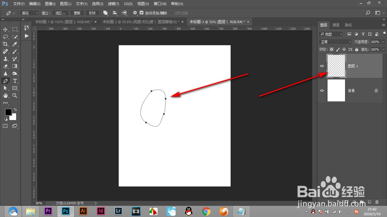The height and width of the screenshot is (217, 387).
Task: Open the Actions panel play icon
Action: pyautogui.click(x=27, y=36)
